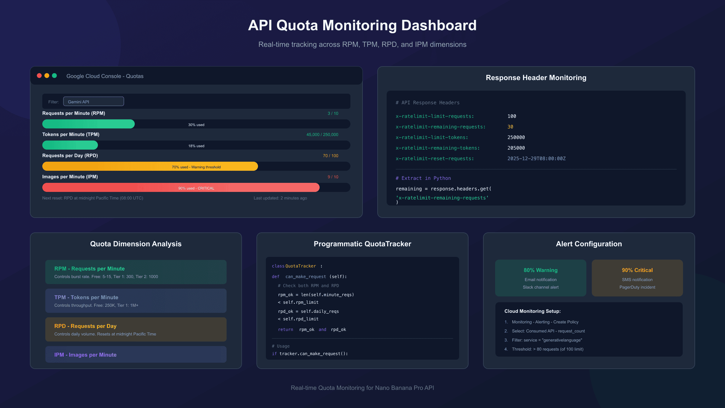Click the x-ratelimit-reset-requests timestamp value
The width and height of the screenshot is (725, 408).
(x=536, y=159)
